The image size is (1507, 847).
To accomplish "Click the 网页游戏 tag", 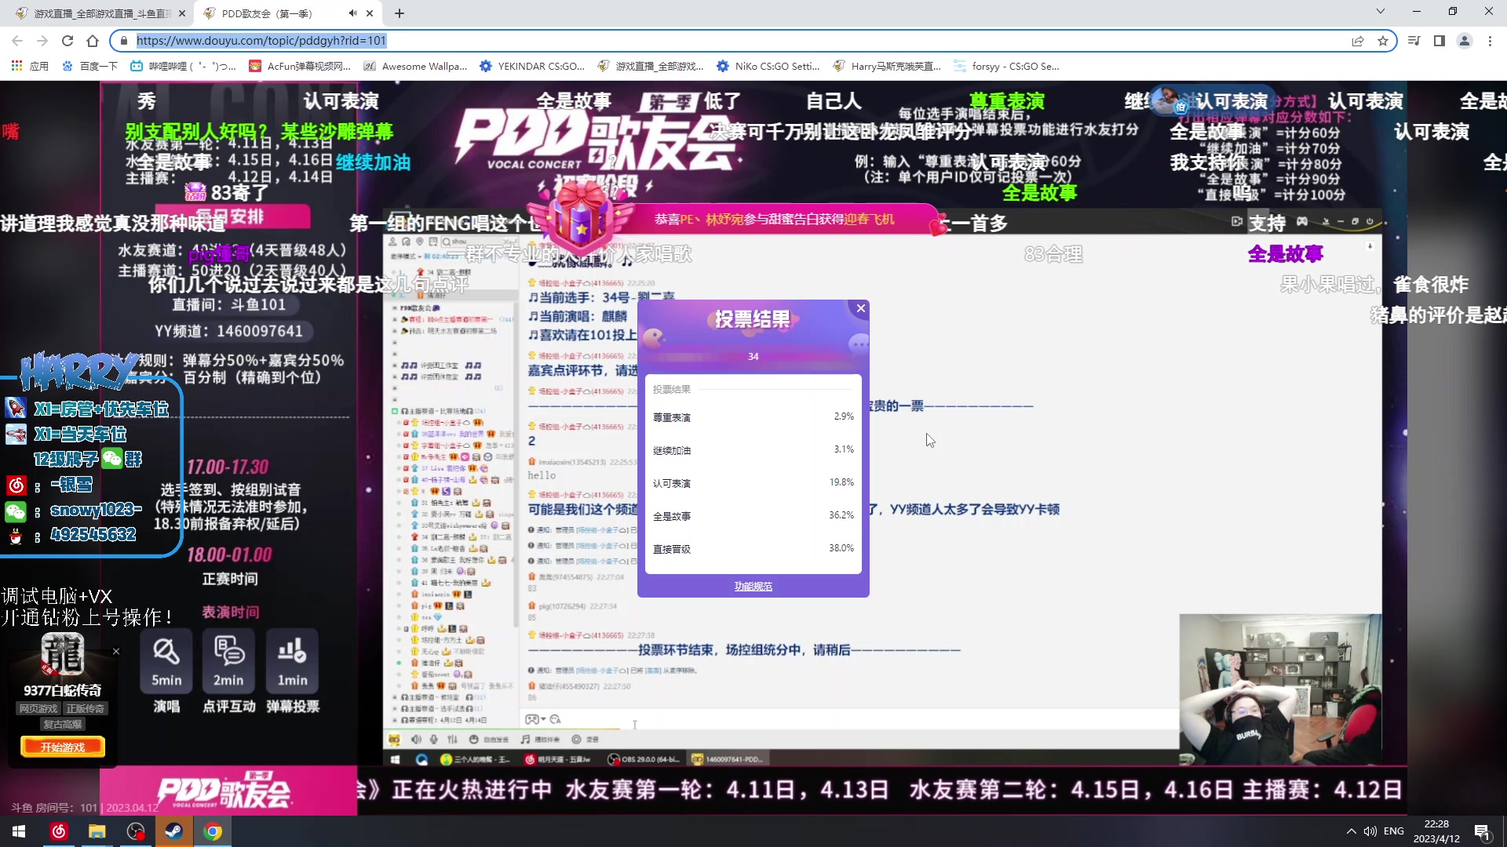I will tap(38, 708).
